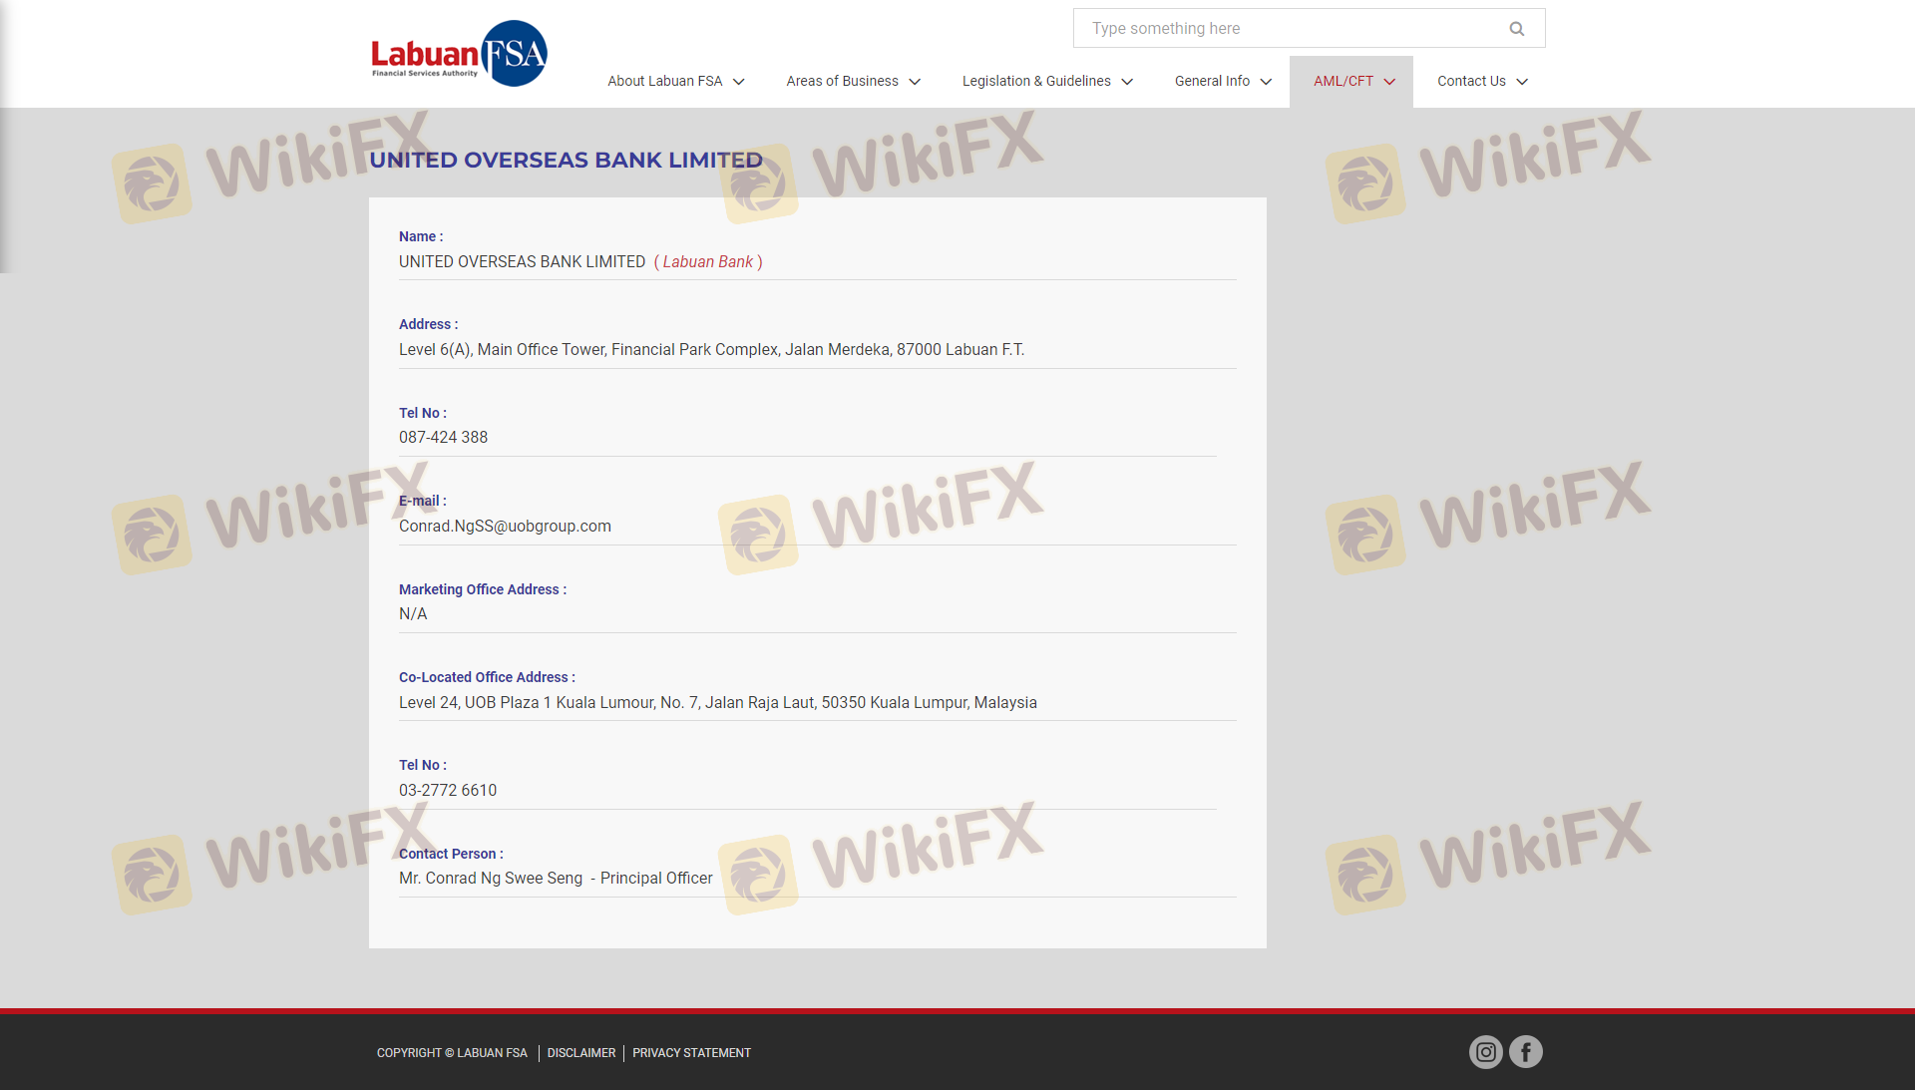Open the Instagram icon in footer

coord(1486,1052)
